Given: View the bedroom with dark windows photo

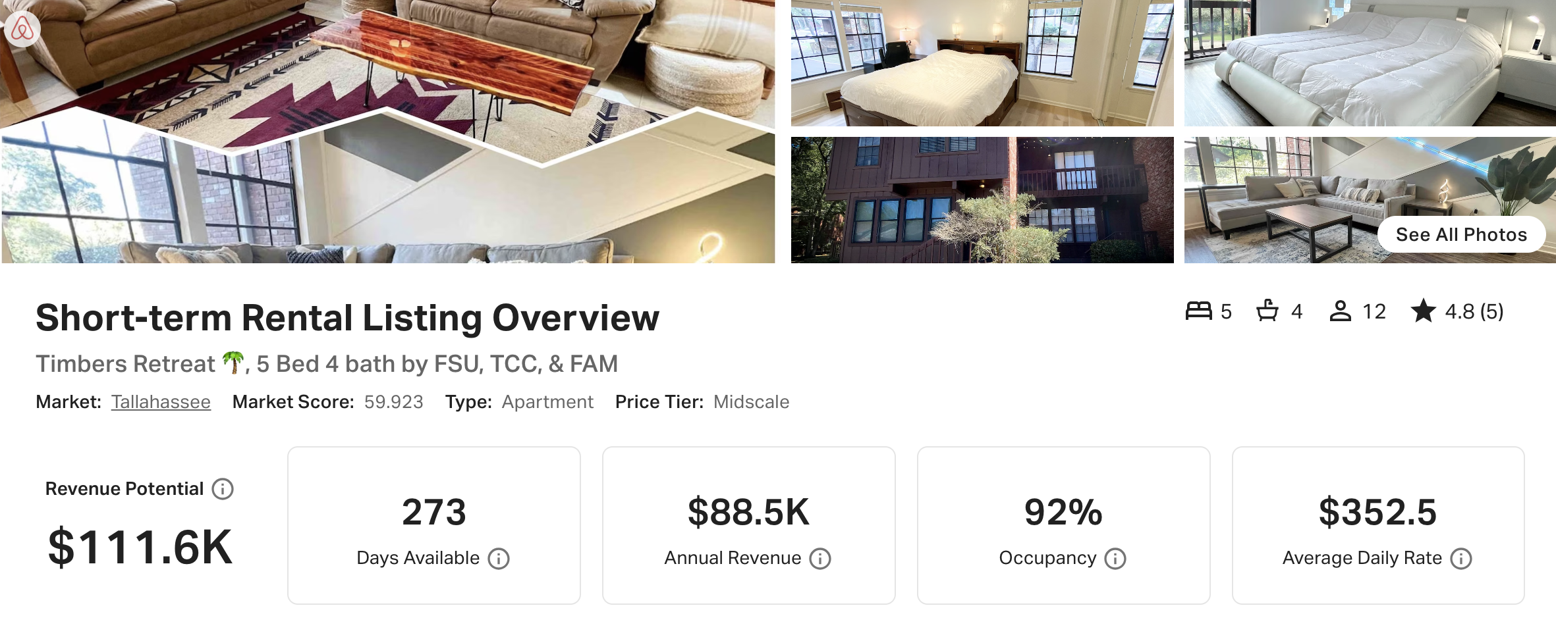Looking at the screenshot, I should pos(982,63).
